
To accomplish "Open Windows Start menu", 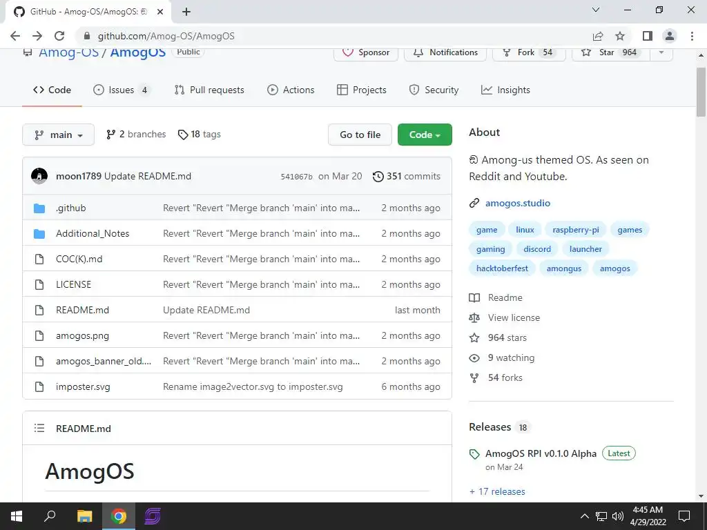I will [x=17, y=516].
